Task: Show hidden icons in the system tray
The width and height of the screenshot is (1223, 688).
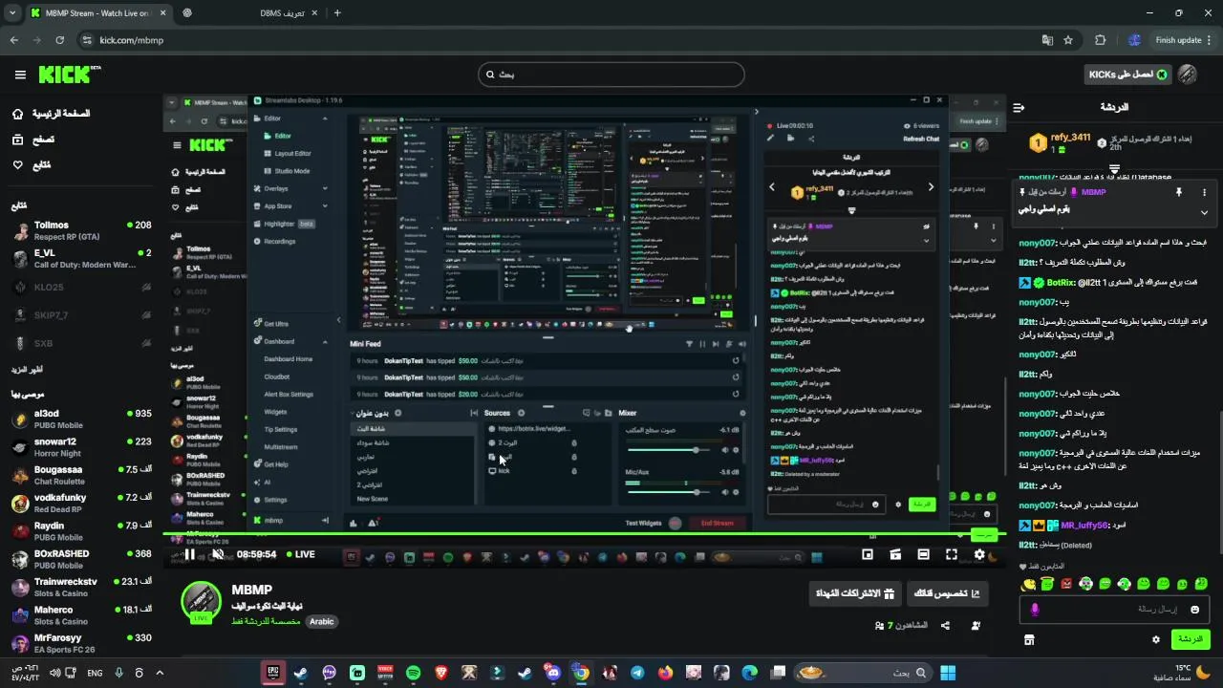Action: pyautogui.click(x=160, y=673)
